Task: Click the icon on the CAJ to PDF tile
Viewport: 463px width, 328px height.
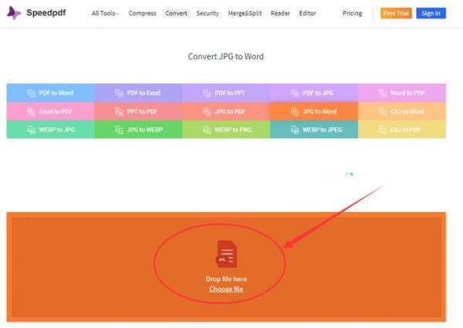Action: tap(383, 130)
